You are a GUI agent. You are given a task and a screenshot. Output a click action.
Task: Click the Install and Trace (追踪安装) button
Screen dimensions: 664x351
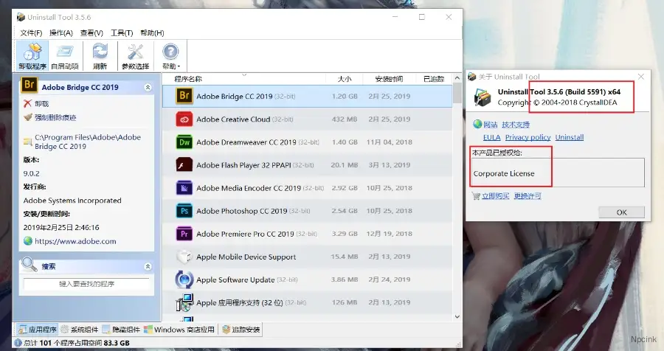coord(241,330)
